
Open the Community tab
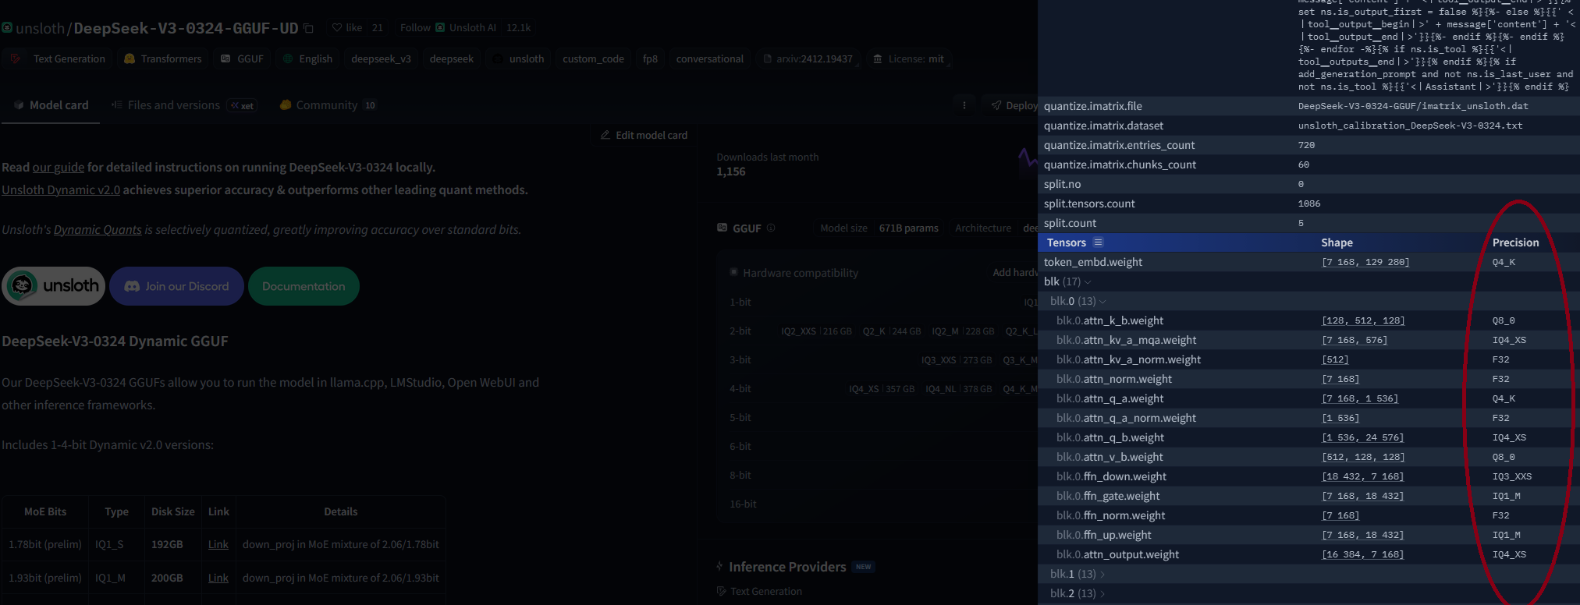[x=328, y=105]
